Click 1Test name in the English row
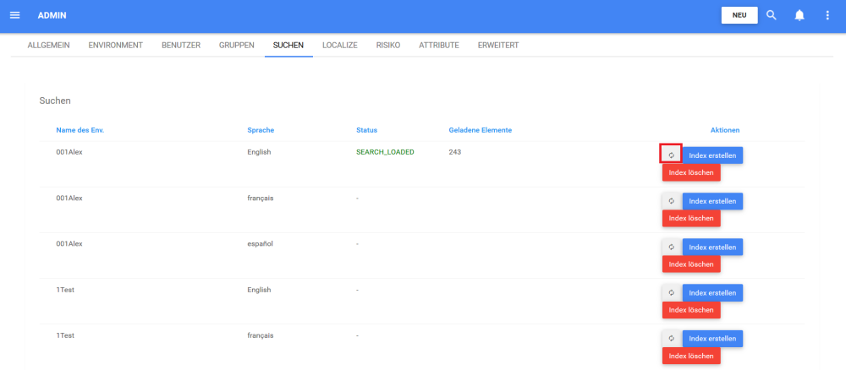Screen dimensions: 846x370 [x=65, y=290]
